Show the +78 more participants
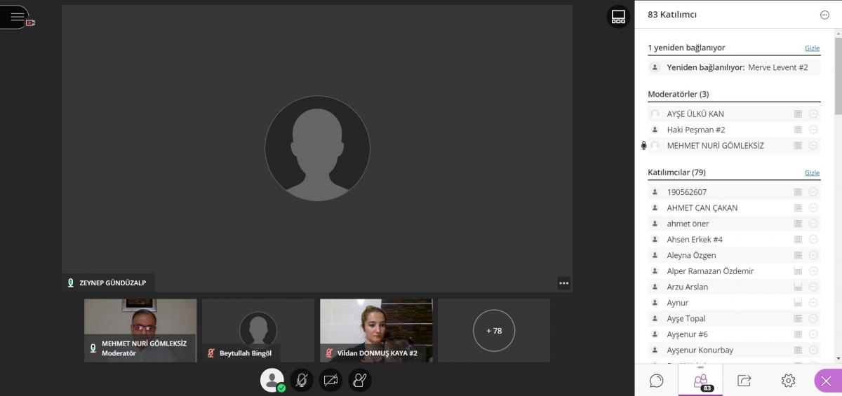 [494, 330]
